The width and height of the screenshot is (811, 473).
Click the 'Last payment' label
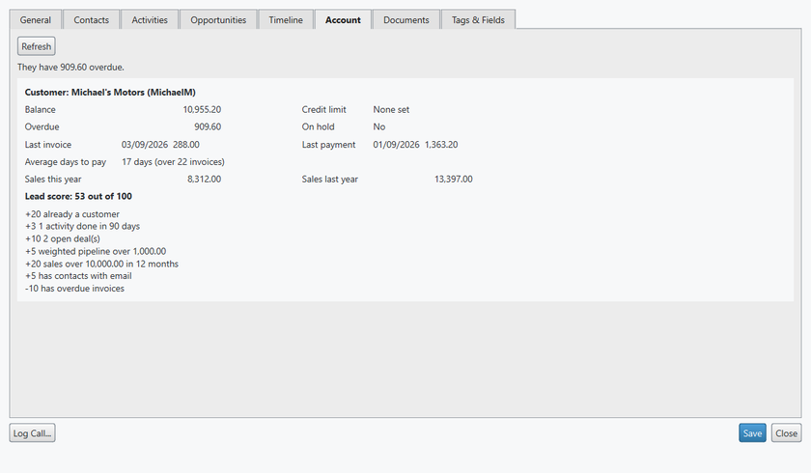click(328, 145)
